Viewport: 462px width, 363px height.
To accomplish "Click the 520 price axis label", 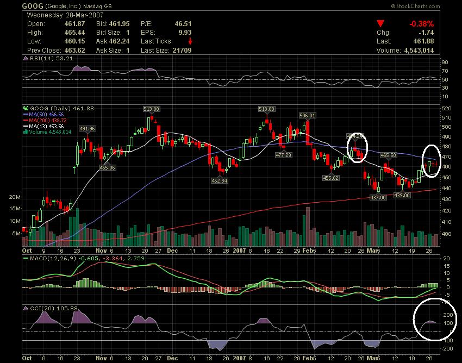I will [x=447, y=109].
